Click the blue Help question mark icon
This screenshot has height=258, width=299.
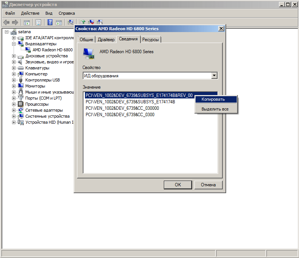(50, 22)
